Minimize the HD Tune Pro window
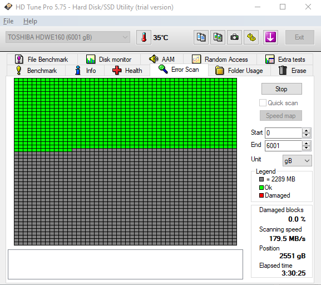Viewport: 321px width, 285px height. [258, 7]
